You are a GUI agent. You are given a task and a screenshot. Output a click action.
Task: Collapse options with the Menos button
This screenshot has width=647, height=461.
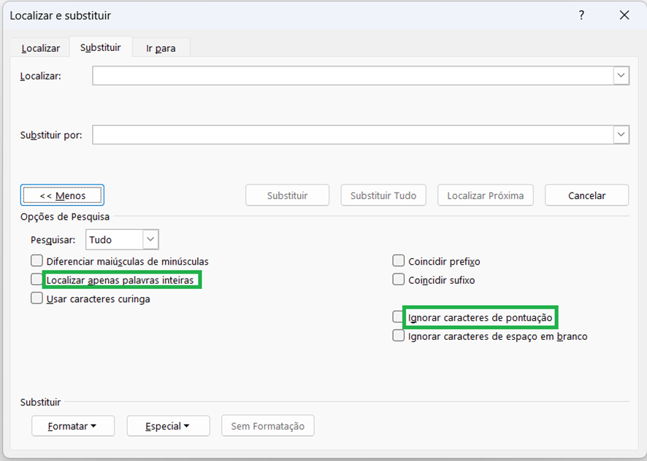[62, 195]
